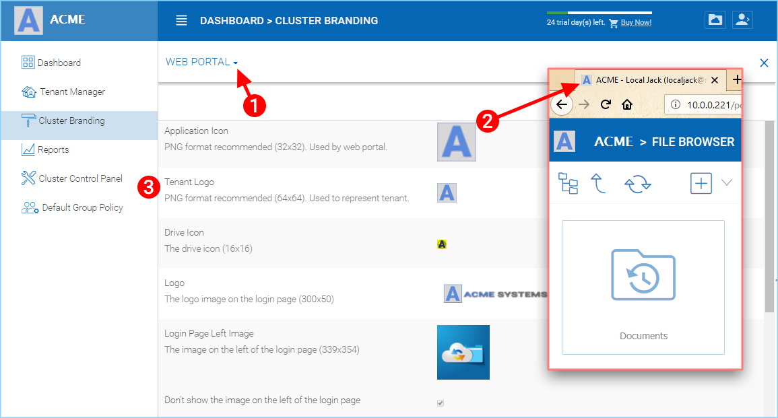
Task: Open Default Group Policy in the sidebar
Action: pyautogui.click(x=73, y=207)
